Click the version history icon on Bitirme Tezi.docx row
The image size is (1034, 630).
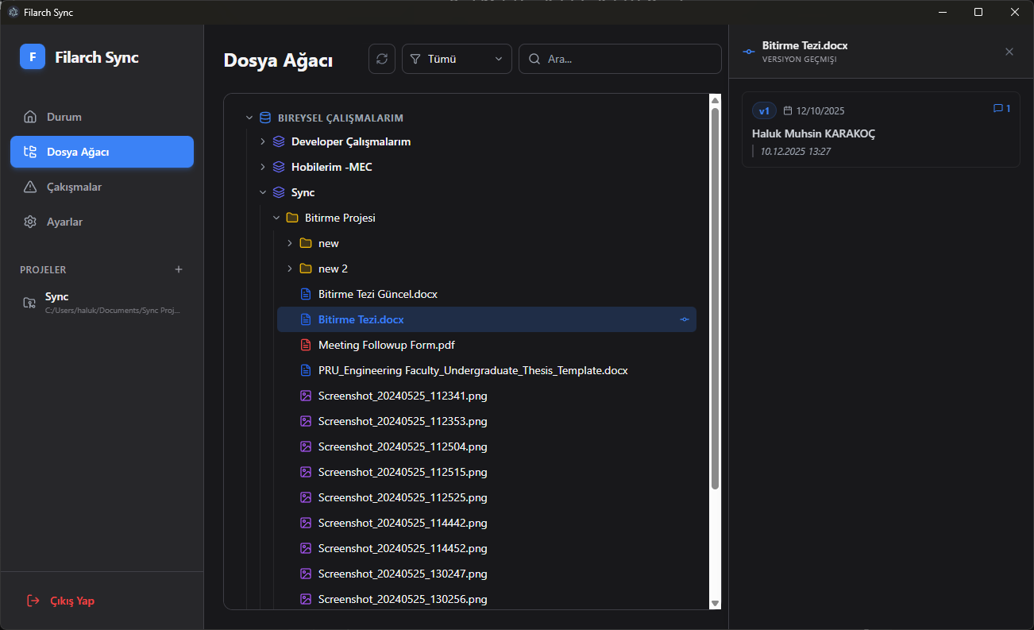pyautogui.click(x=685, y=319)
